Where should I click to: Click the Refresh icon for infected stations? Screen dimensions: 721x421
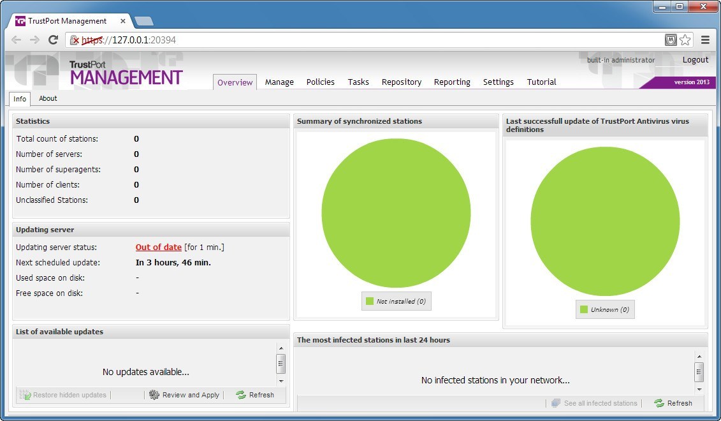[x=659, y=403]
